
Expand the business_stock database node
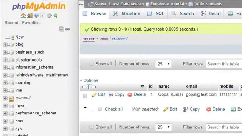(5, 53)
